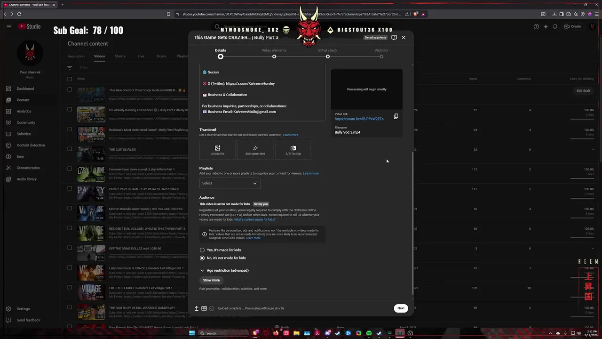Open Analytics in the sidebar
602x339 pixels.
[x=24, y=111]
